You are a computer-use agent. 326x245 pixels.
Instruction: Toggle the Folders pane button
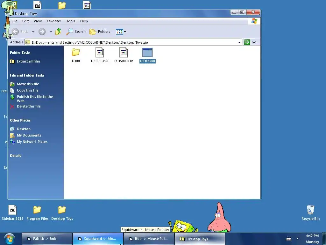pyautogui.click(x=100, y=32)
